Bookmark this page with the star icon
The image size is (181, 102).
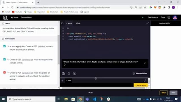145,7
